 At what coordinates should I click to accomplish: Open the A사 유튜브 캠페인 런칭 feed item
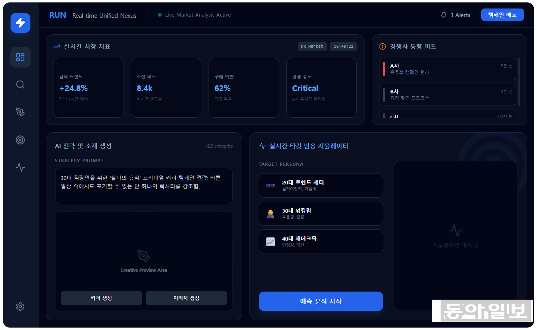tap(447, 69)
